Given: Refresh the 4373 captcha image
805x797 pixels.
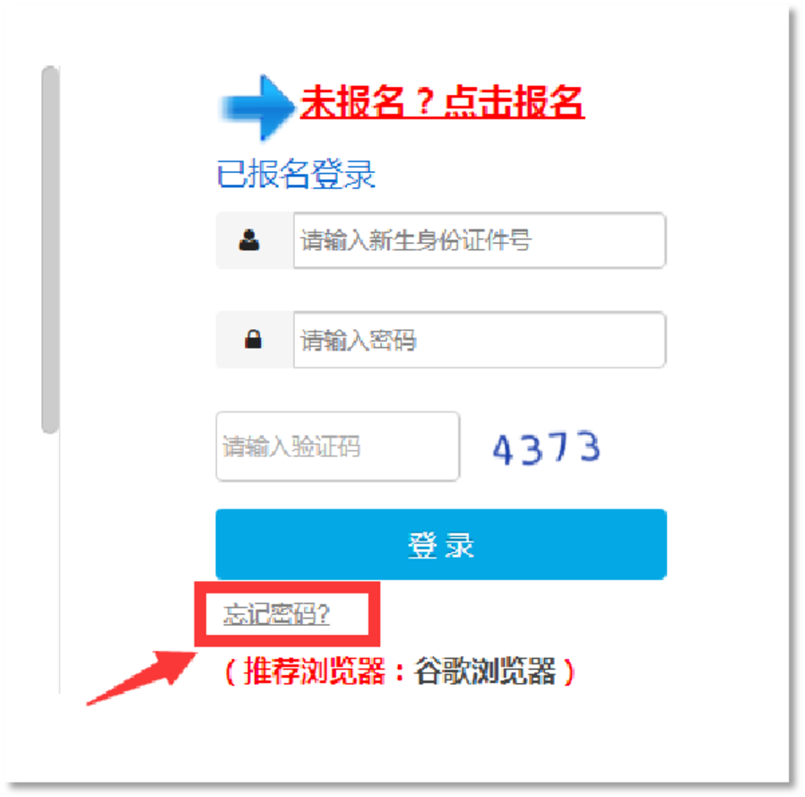Looking at the screenshot, I should 546,447.
